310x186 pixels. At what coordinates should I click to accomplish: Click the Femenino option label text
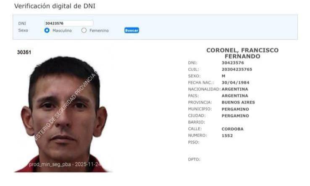[99, 31]
